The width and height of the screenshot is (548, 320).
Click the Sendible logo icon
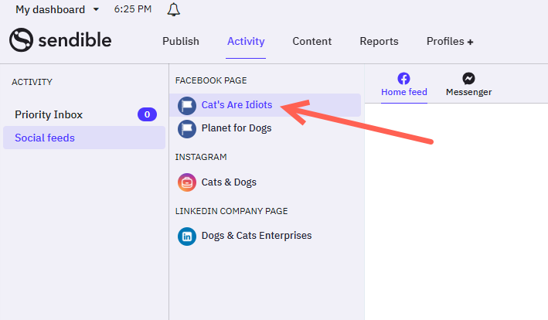point(22,40)
